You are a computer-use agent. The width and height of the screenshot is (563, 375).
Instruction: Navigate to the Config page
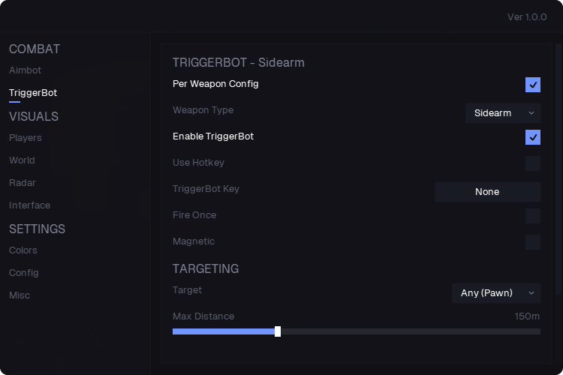tap(24, 273)
